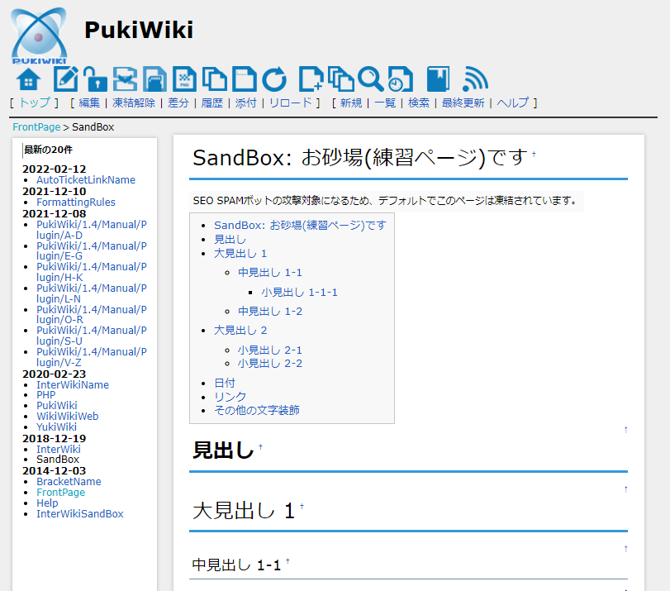The image size is (670, 591).
Task: Click the anchor dagger beside 大見出し 1 heading
Action: coord(302,506)
